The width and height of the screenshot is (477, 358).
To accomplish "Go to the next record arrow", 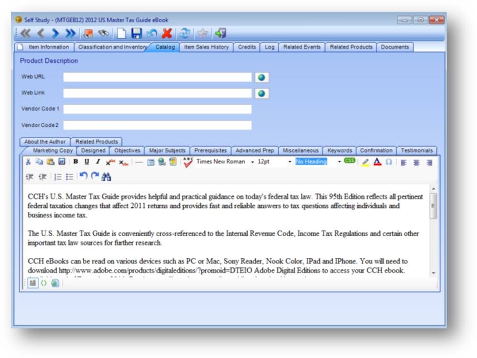I will pyautogui.click(x=55, y=33).
